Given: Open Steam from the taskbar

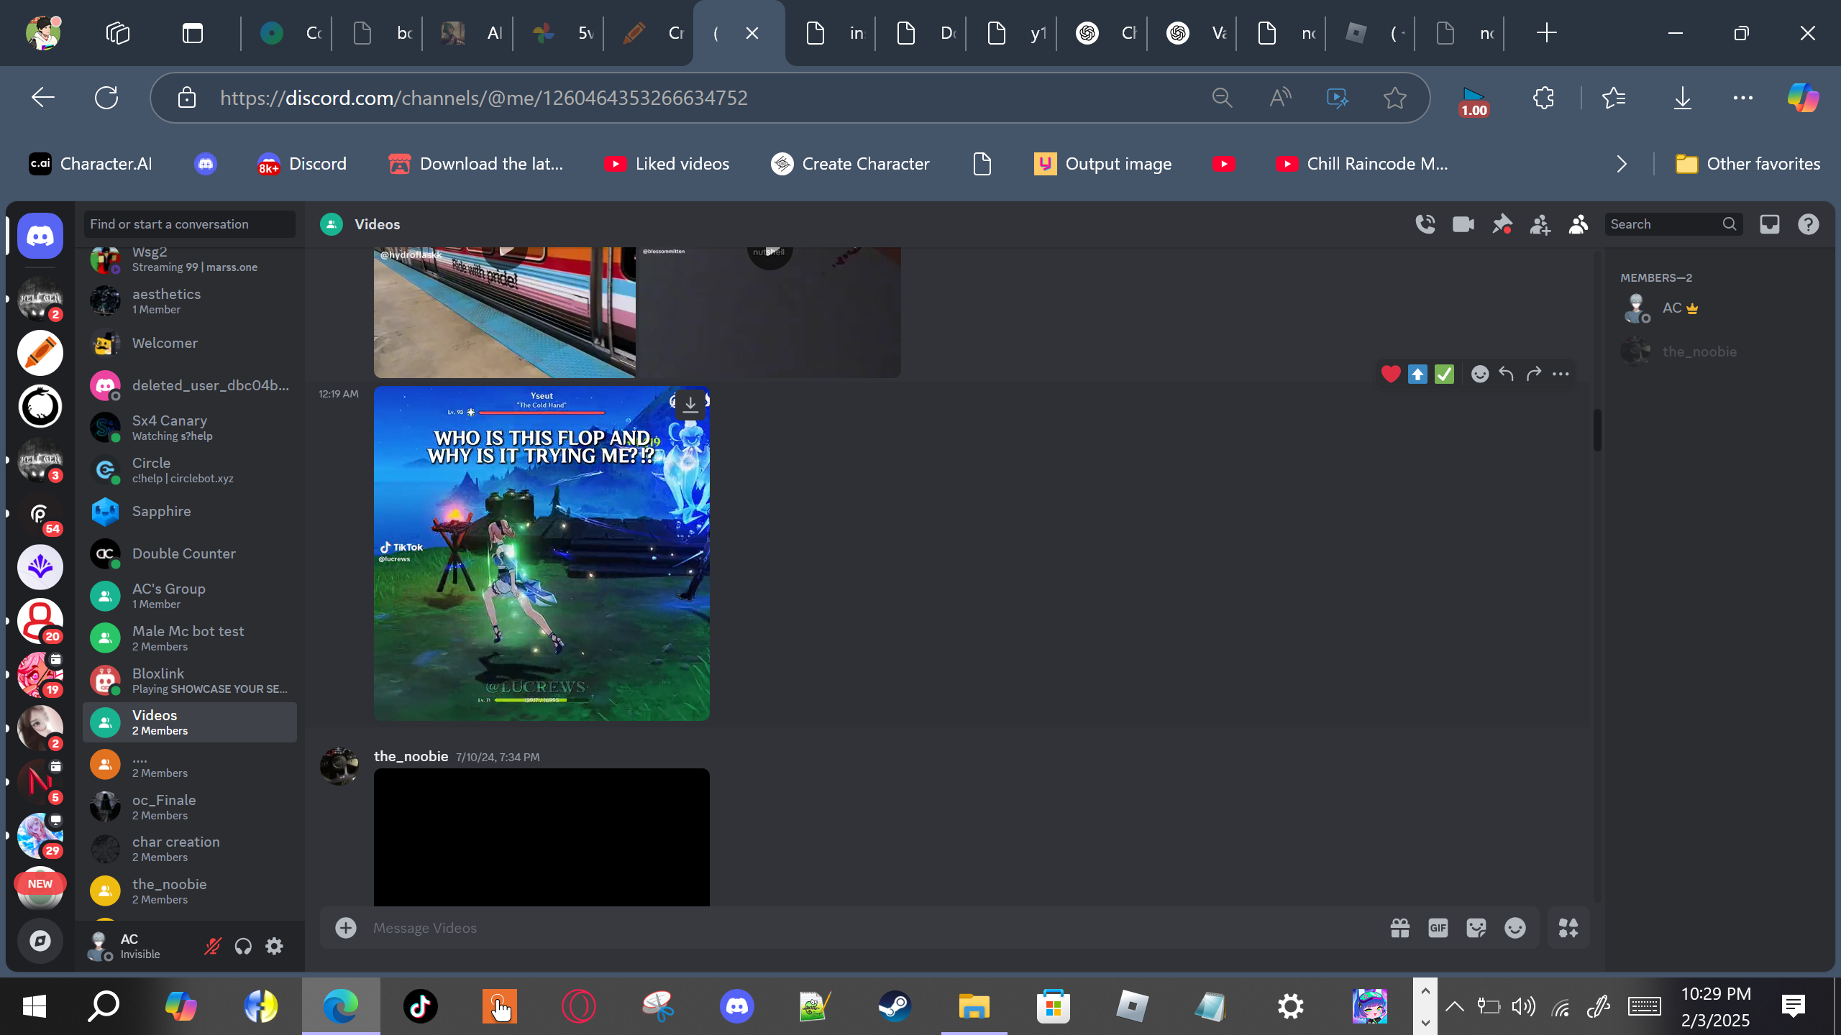Looking at the screenshot, I should click(x=895, y=1006).
